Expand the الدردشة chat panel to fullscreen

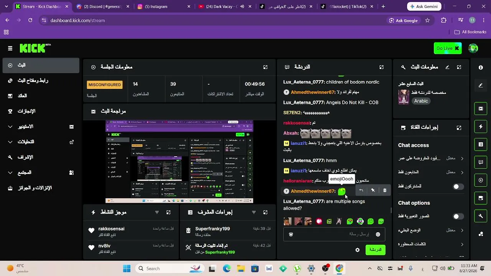click(381, 67)
